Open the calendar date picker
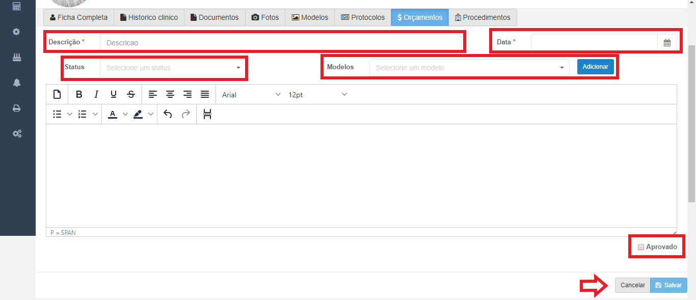Screen dimensions: 696x300 tap(667, 43)
